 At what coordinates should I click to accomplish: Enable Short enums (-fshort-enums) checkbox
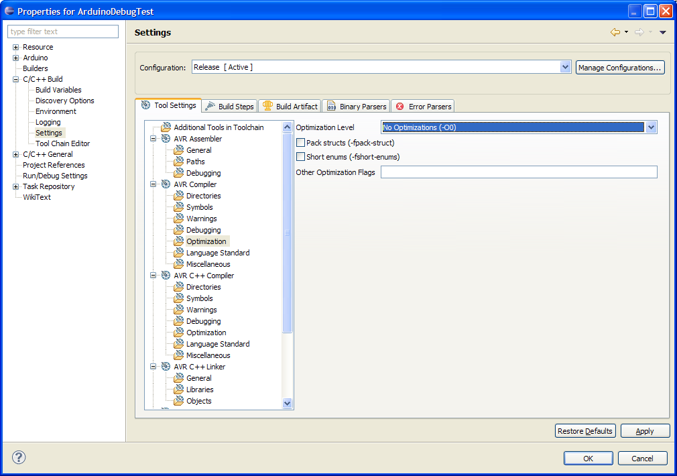pyautogui.click(x=300, y=157)
